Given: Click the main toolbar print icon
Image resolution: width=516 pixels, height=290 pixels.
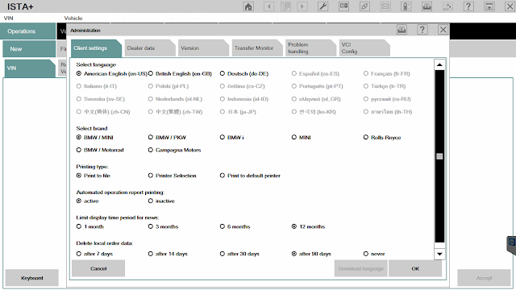Looking at the screenshot, I should pos(427,6).
